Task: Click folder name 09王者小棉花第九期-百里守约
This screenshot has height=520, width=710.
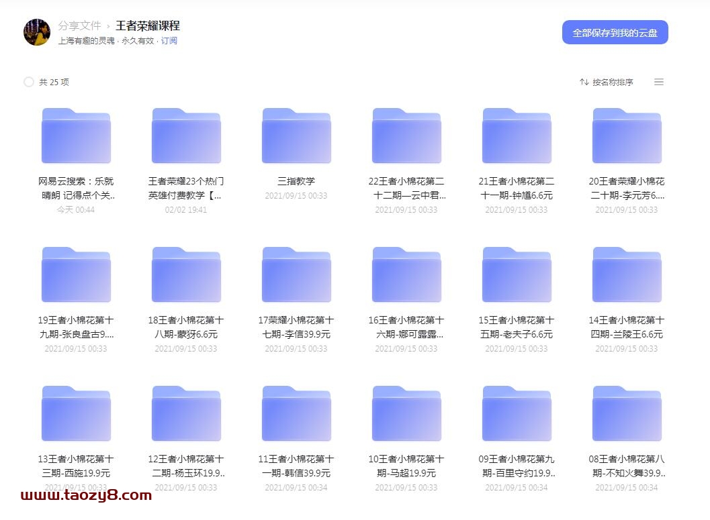Action: coord(517,466)
